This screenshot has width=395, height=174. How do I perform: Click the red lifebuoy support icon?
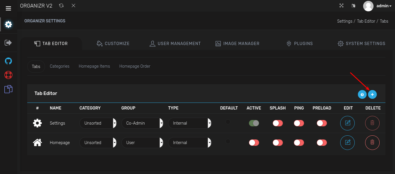click(8, 75)
